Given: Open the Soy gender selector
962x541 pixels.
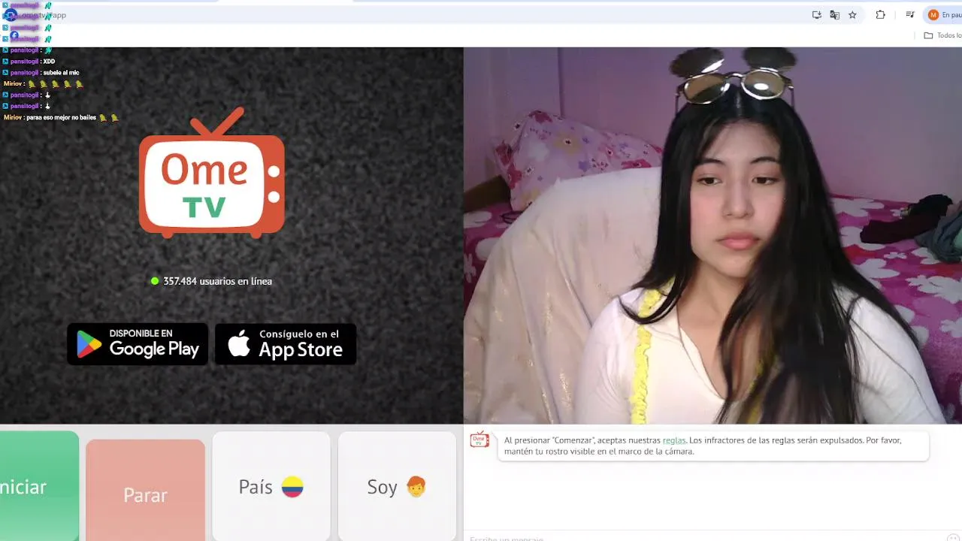Looking at the screenshot, I should [397, 486].
